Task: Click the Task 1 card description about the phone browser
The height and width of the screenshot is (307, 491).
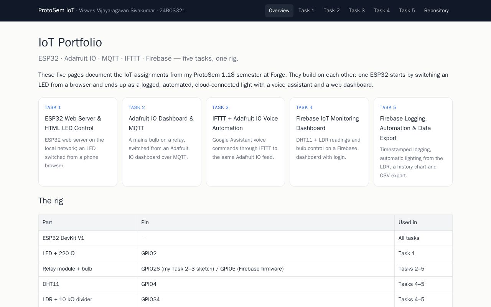Action: (78, 153)
